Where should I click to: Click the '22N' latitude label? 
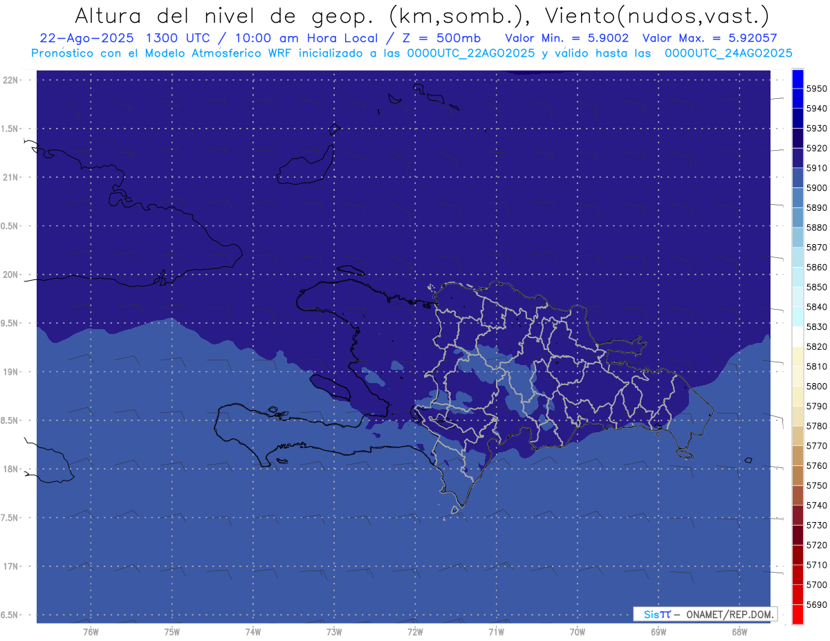(12, 80)
